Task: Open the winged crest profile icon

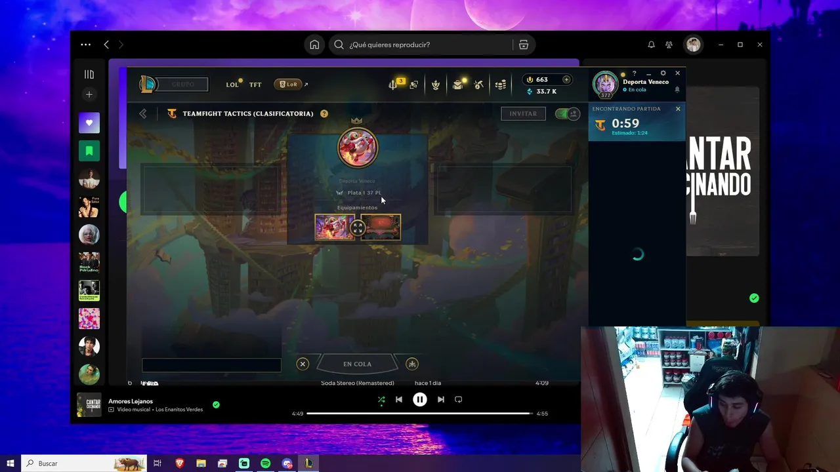Action: pos(435,85)
